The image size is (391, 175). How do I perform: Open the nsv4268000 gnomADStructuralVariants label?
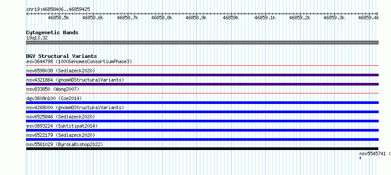point(75,107)
